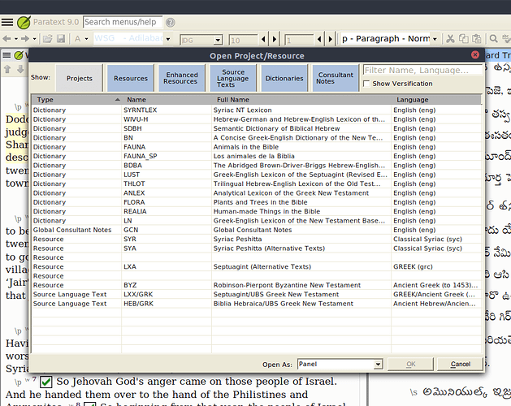The image size is (511, 406).
Task: Go back with the left arrow
Action: pyautogui.click(x=6, y=39)
